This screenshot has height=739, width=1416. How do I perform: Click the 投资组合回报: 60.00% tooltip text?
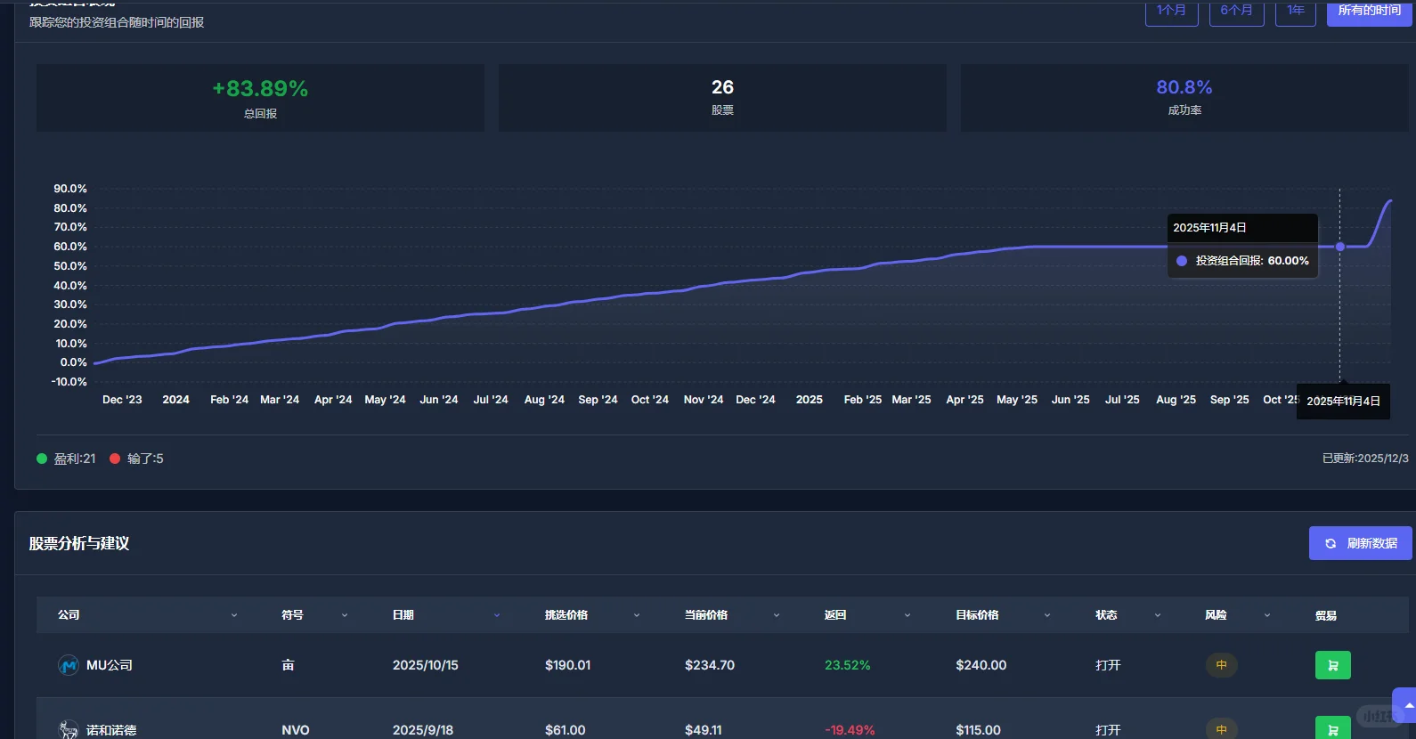(x=1252, y=261)
